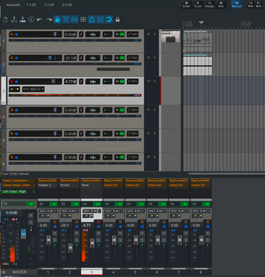Click mixer channel 3 volume fader handle
Image resolution: width=265 pixels, height=277 pixels.
tap(92, 243)
